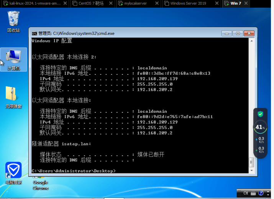Switch to the CentOS 7 VM tab
This screenshot has width=274, height=199.
coord(89,3)
